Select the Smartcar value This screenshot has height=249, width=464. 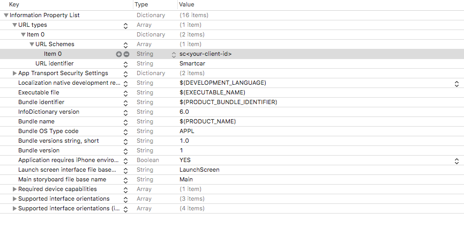pyautogui.click(x=192, y=63)
